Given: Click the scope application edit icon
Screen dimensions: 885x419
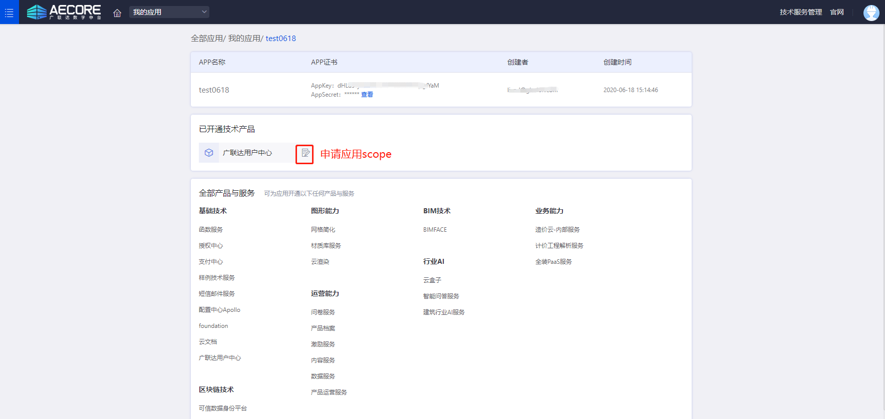Looking at the screenshot, I should 305,153.
